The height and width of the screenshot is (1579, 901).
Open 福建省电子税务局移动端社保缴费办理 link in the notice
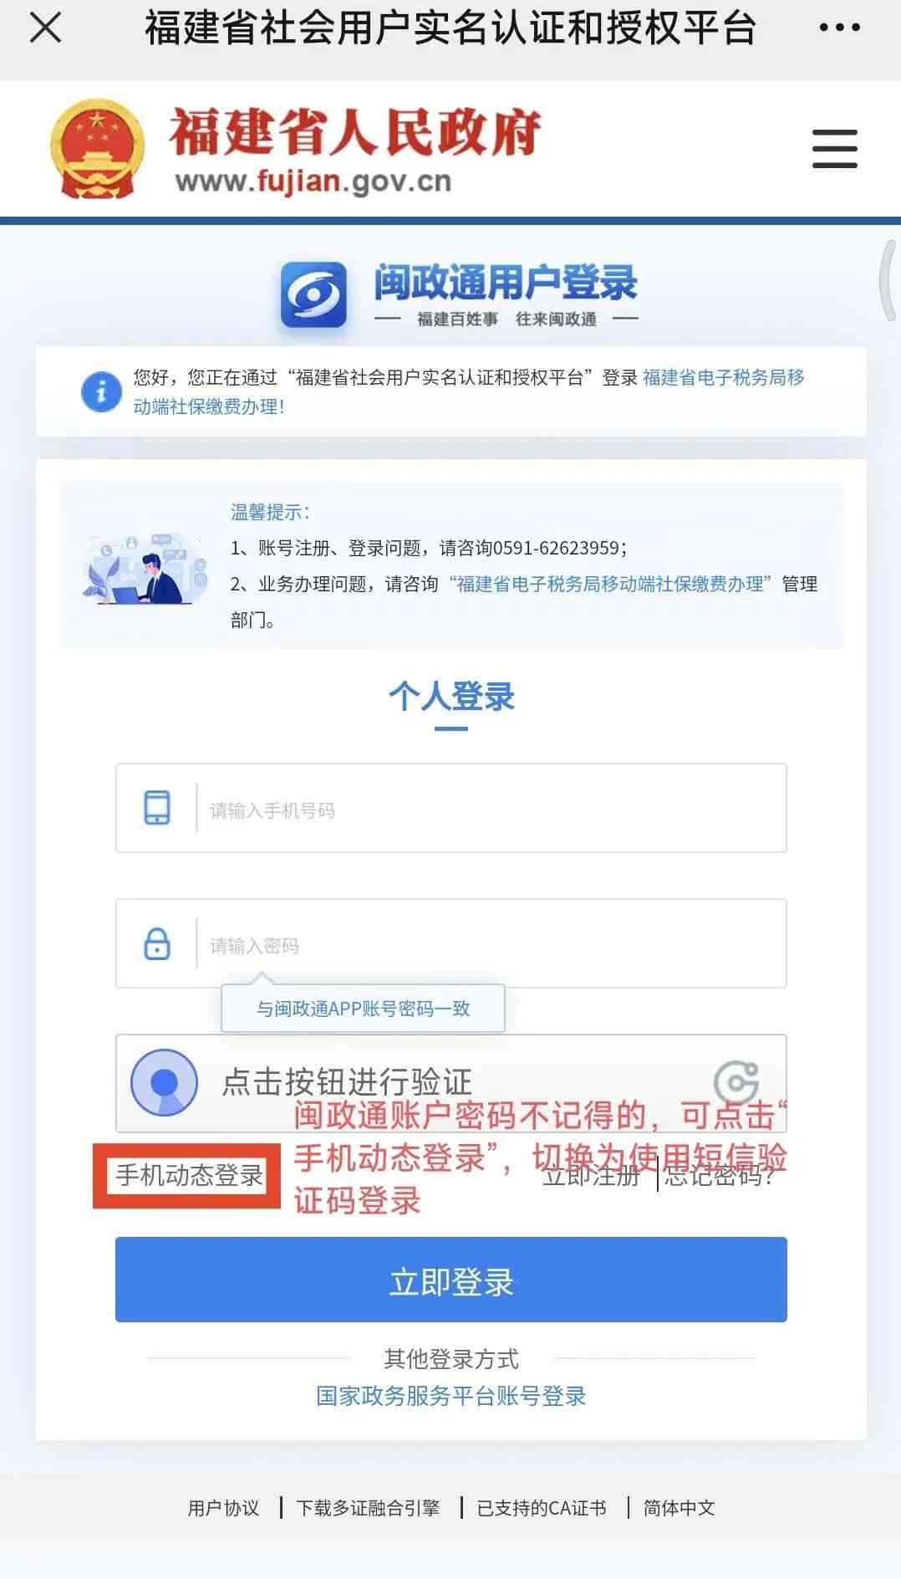coord(469,391)
